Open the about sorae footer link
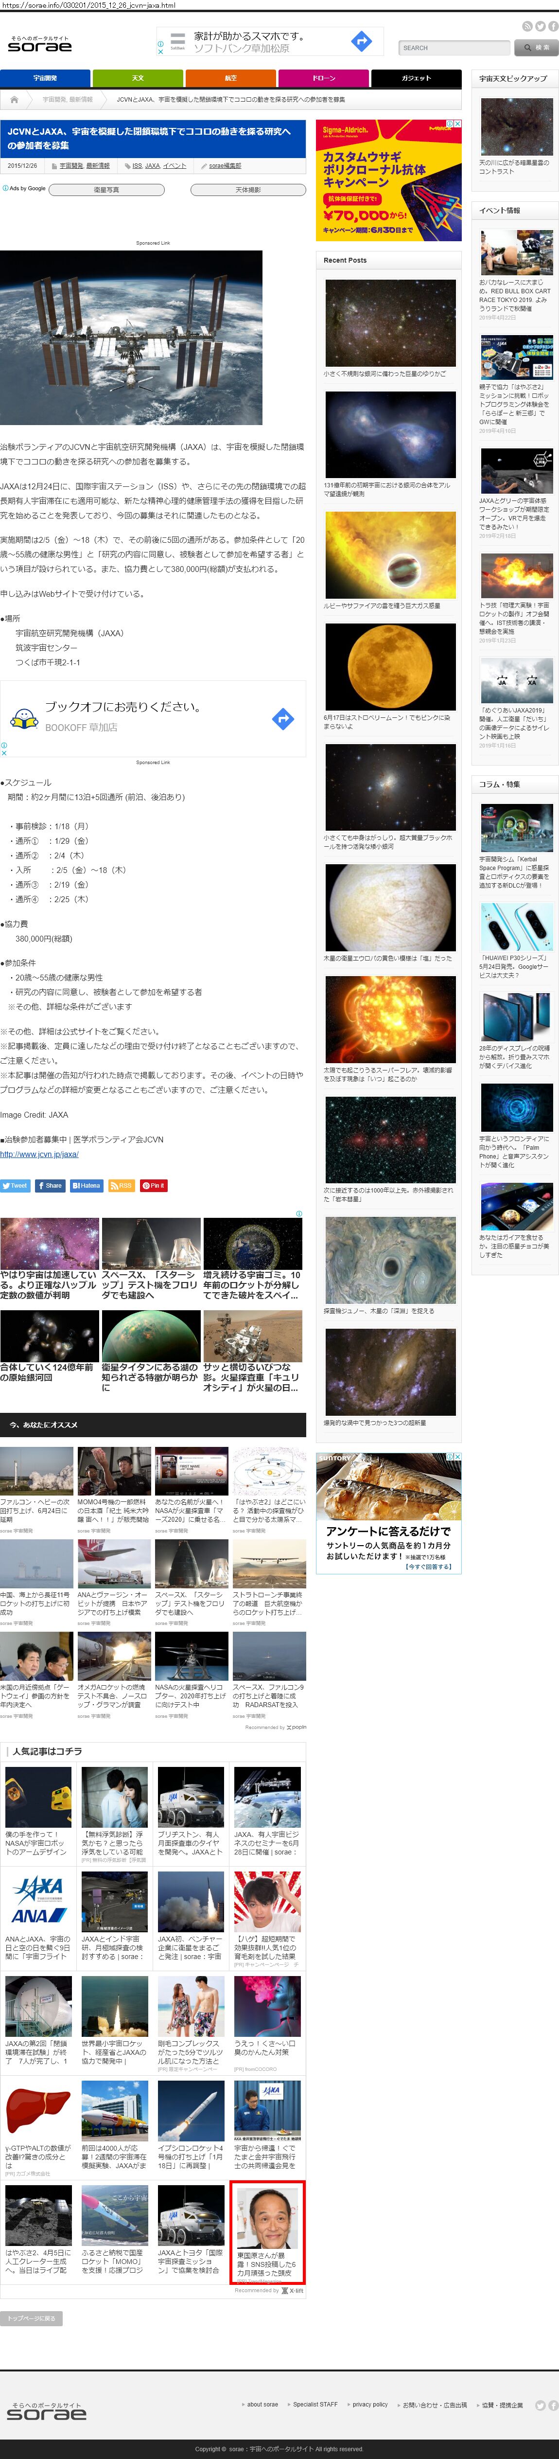 pyautogui.click(x=262, y=2404)
